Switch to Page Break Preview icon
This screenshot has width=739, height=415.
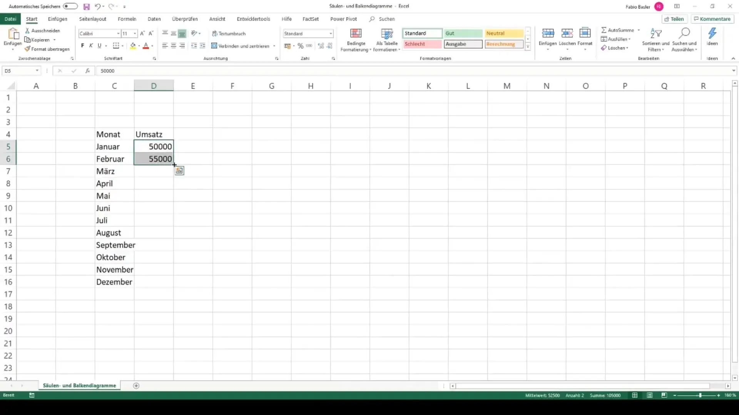664,395
